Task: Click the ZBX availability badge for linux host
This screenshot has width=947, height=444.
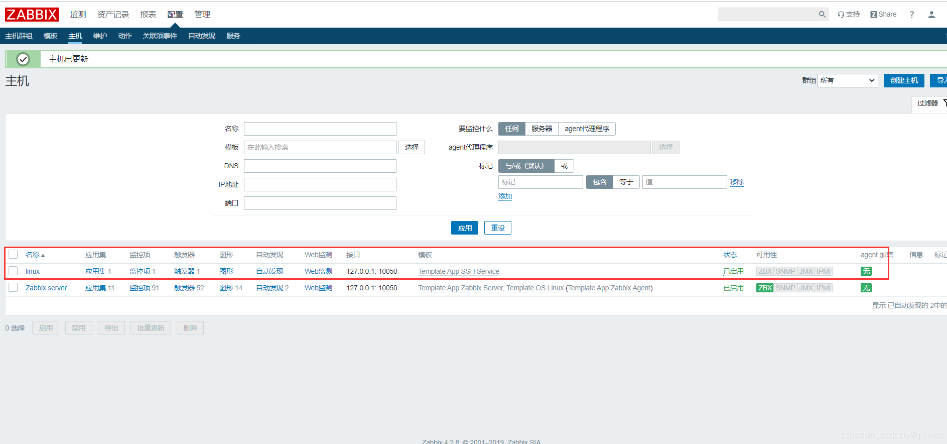Action: point(765,271)
